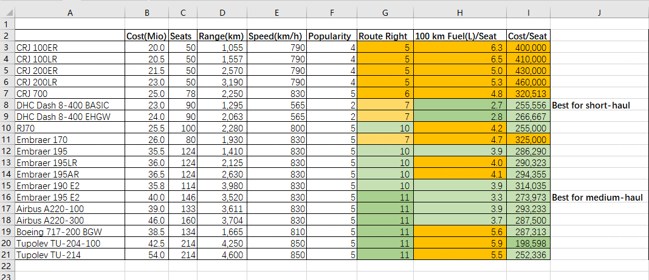Select the Tupolev TU-214 cell
Viewport: 649px width, 280px height.
click(x=70, y=255)
